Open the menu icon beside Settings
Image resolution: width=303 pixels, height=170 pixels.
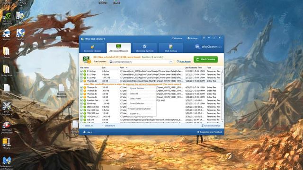pyautogui.click(x=204, y=38)
